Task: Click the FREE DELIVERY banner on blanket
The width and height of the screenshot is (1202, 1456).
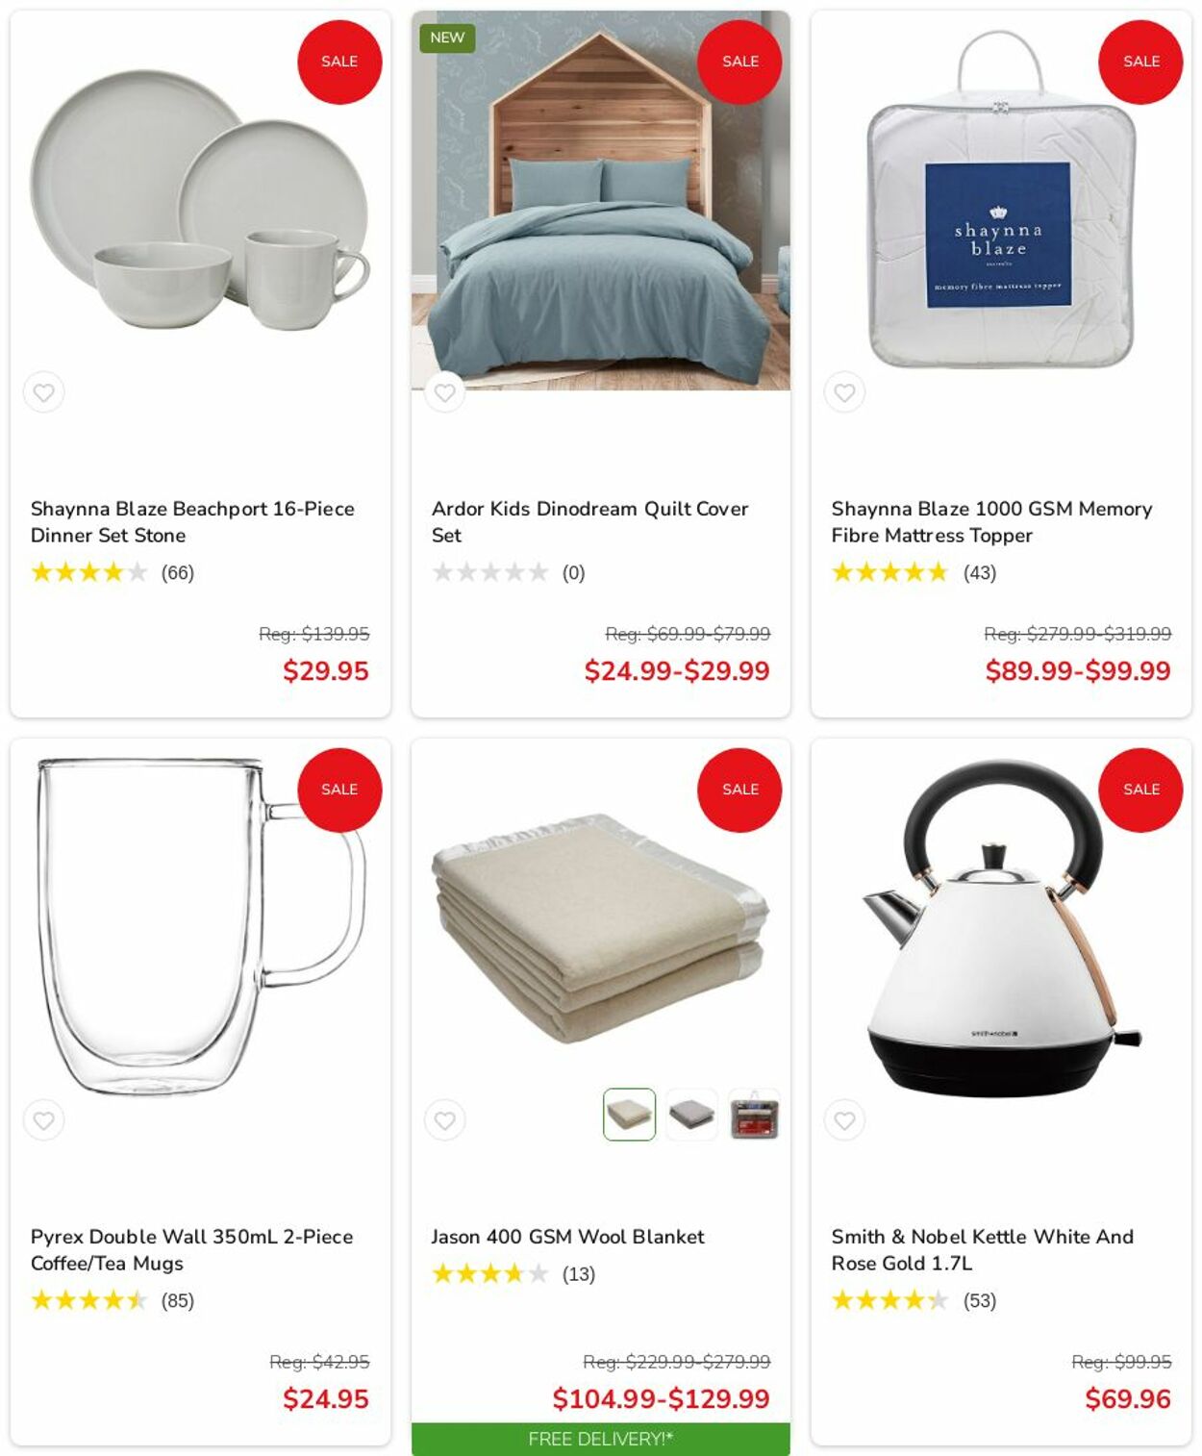Action: [601, 1439]
